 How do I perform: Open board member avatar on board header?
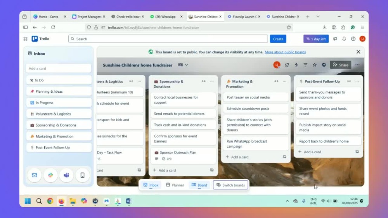[x=277, y=65]
